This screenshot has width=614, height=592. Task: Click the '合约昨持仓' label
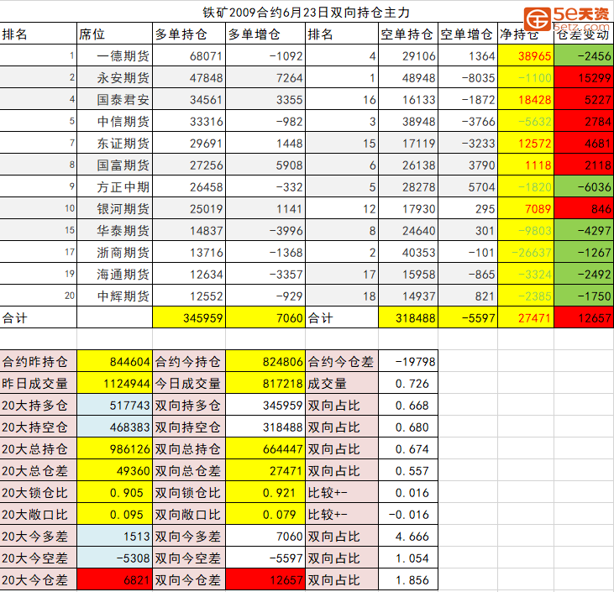38,361
